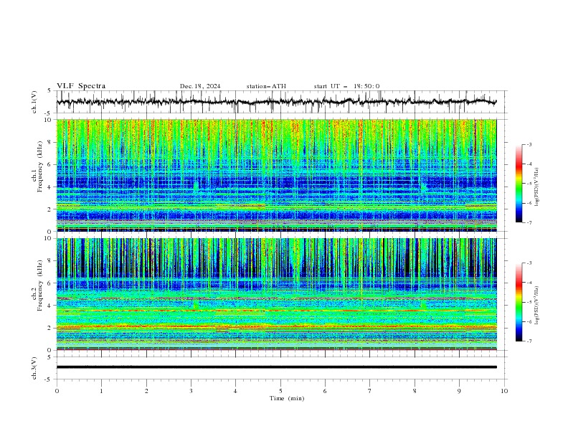Click time axis tick label "3"
This screenshot has width=568, height=439.
191,391
